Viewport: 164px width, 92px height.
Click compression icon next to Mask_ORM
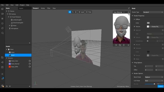coord(29,67)
